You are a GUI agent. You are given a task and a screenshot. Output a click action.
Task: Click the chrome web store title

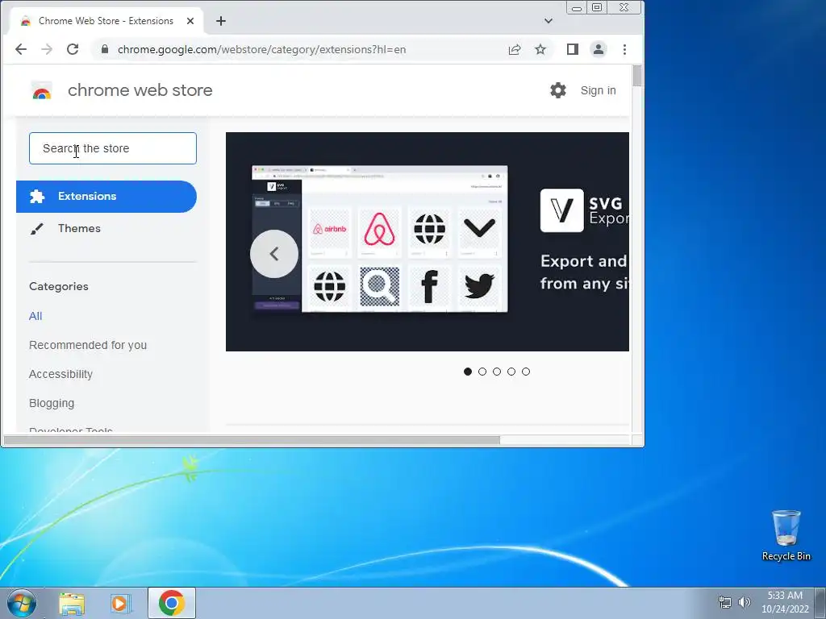coord(140,90)
